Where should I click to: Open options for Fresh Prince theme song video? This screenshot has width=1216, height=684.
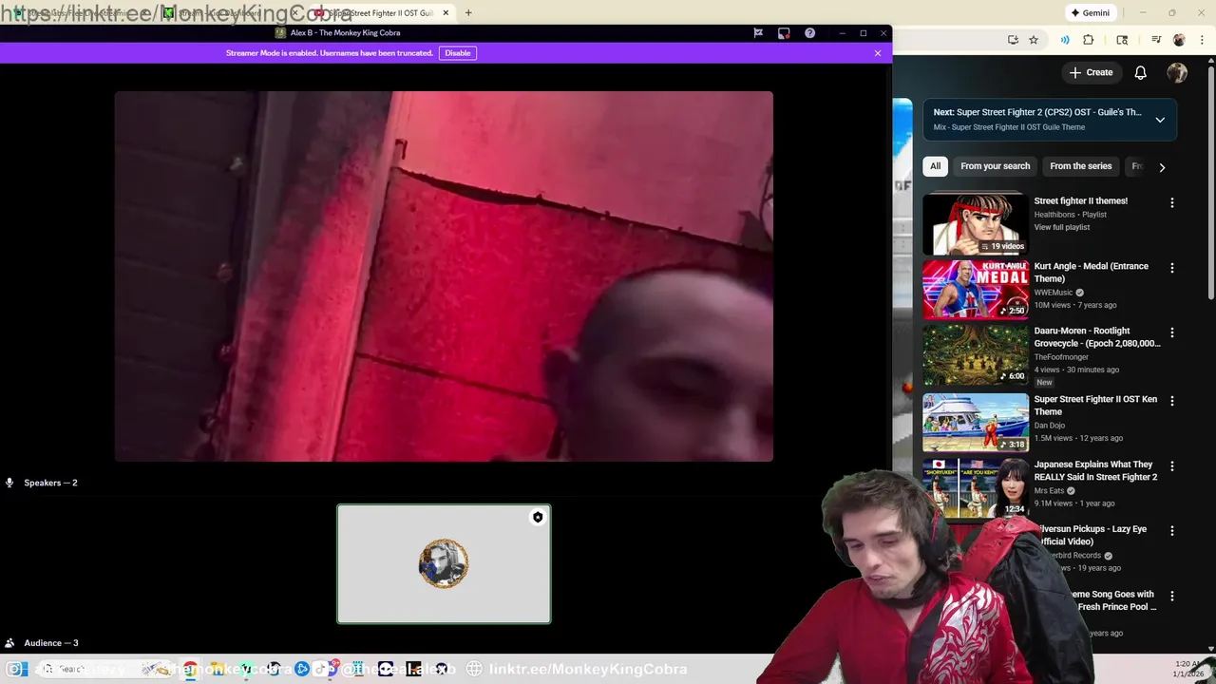(x=1171, y=596)
